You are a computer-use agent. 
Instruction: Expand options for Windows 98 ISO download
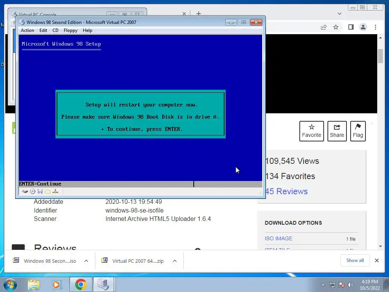click(x=86, y=261)
